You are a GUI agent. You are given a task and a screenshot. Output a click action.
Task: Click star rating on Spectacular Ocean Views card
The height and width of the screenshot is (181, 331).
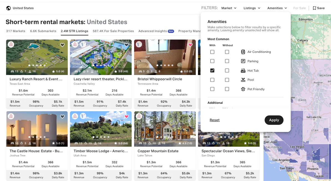coord(250,143)
